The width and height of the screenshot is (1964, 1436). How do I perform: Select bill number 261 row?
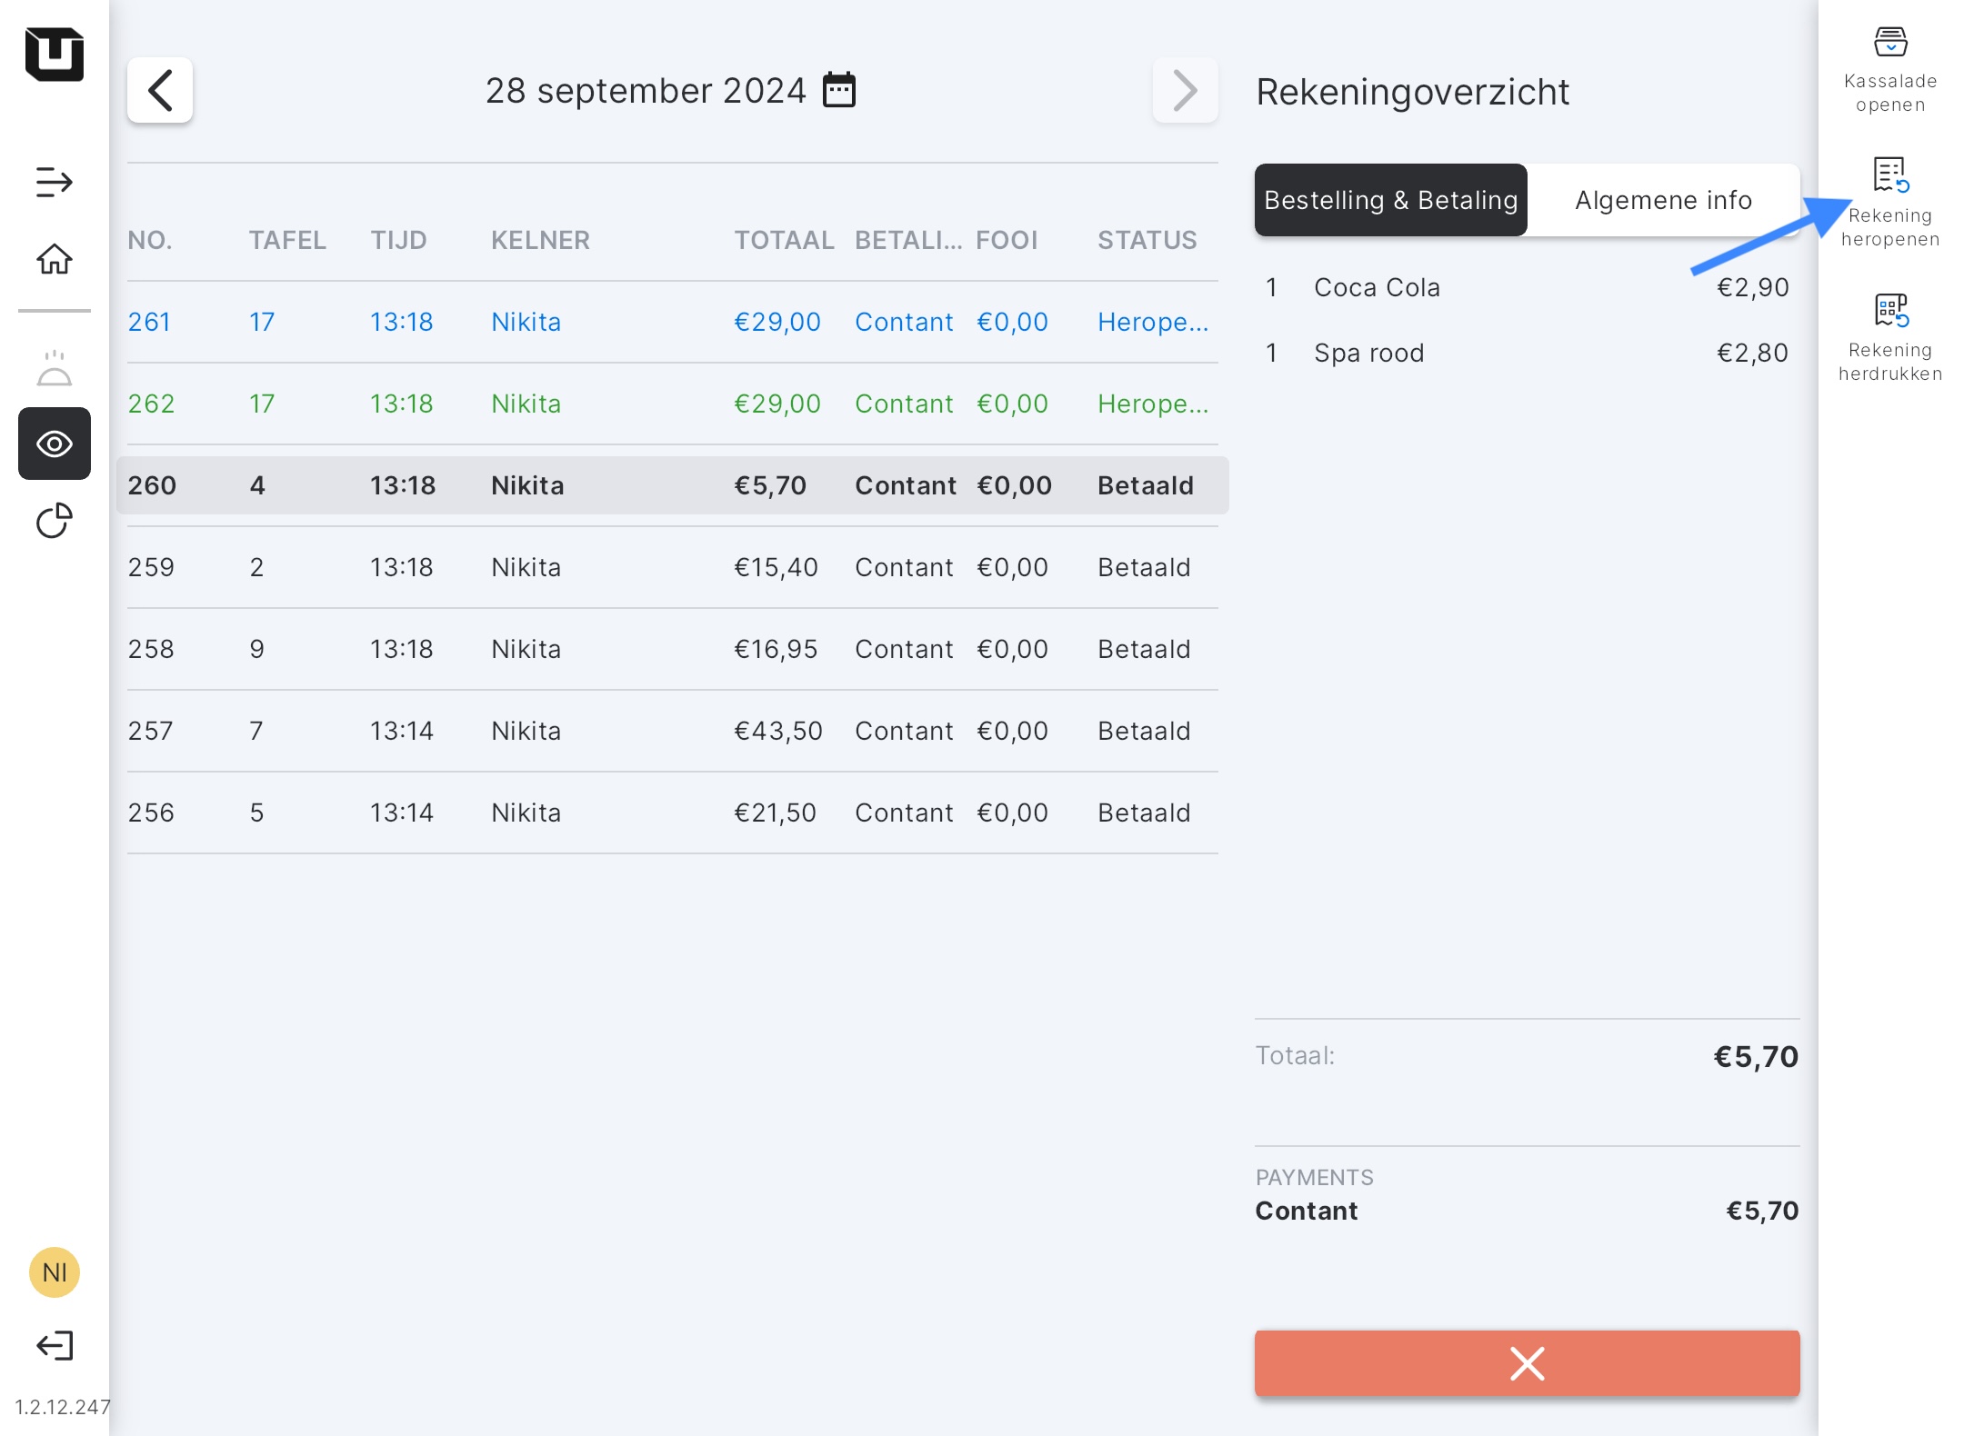coord(671,322)
